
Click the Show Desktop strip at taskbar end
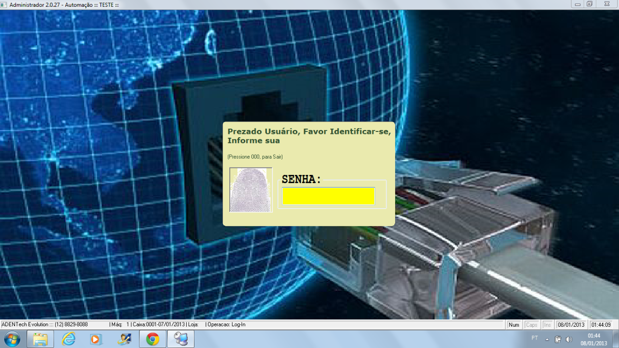(x=616, y=339)
